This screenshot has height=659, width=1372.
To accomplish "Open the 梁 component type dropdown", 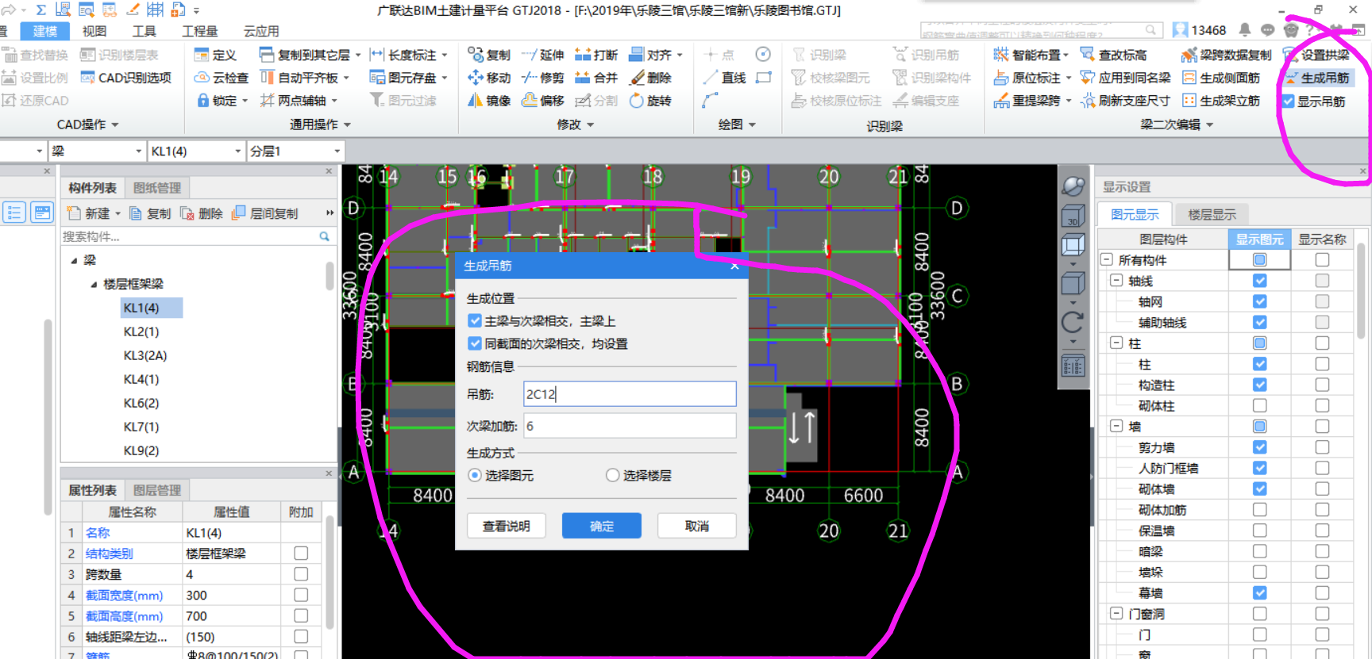I will (139, 151).
